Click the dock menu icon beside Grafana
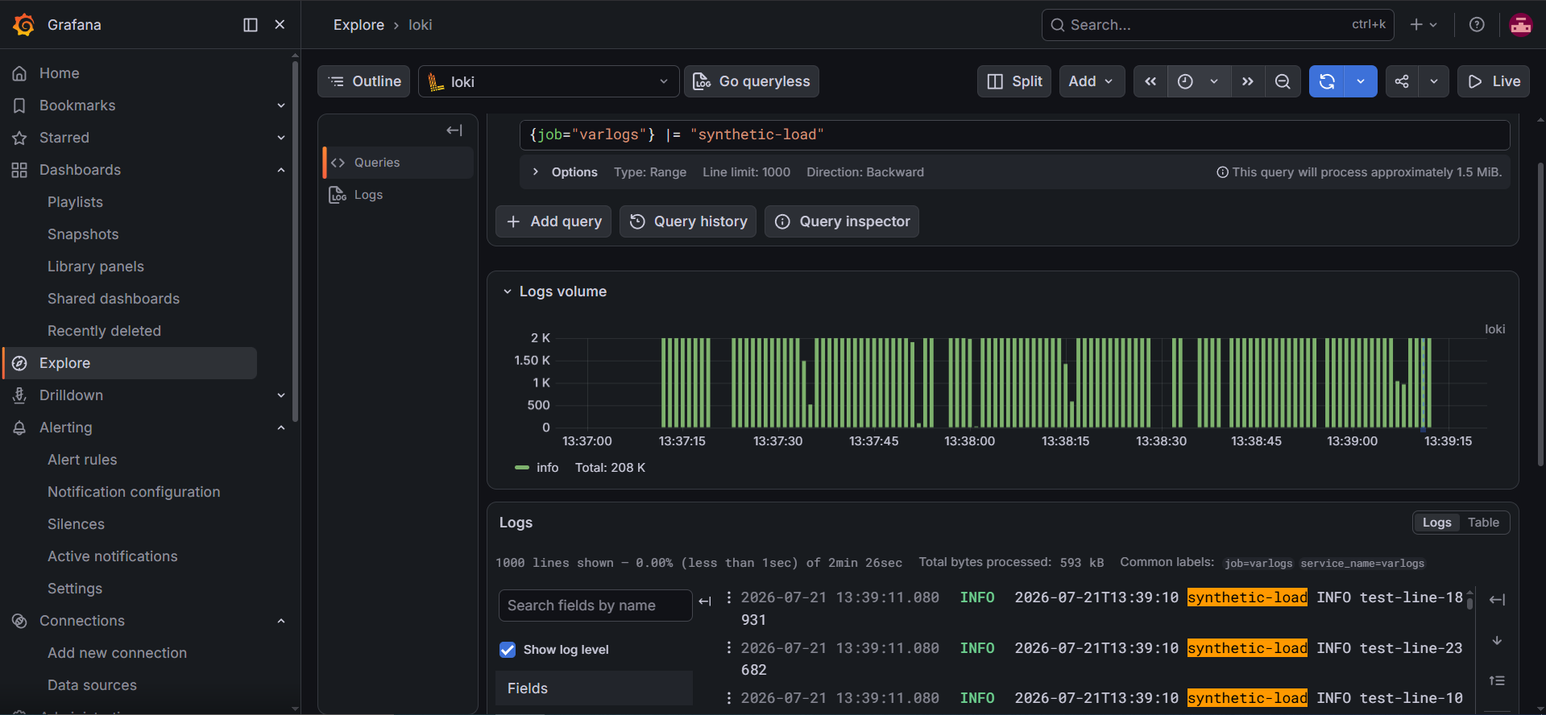The image size is (1546, 715). coord(251,25)
